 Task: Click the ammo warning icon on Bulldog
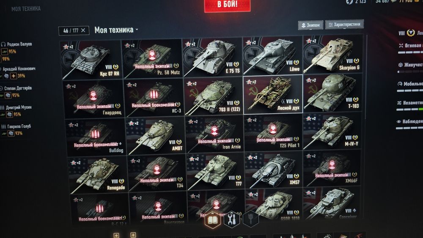click(95, 134)
